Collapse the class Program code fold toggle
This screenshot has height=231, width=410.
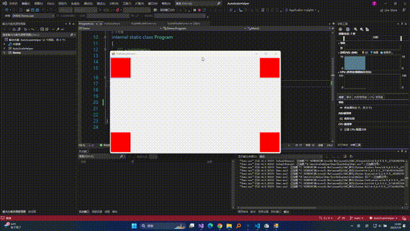point(105,37)
